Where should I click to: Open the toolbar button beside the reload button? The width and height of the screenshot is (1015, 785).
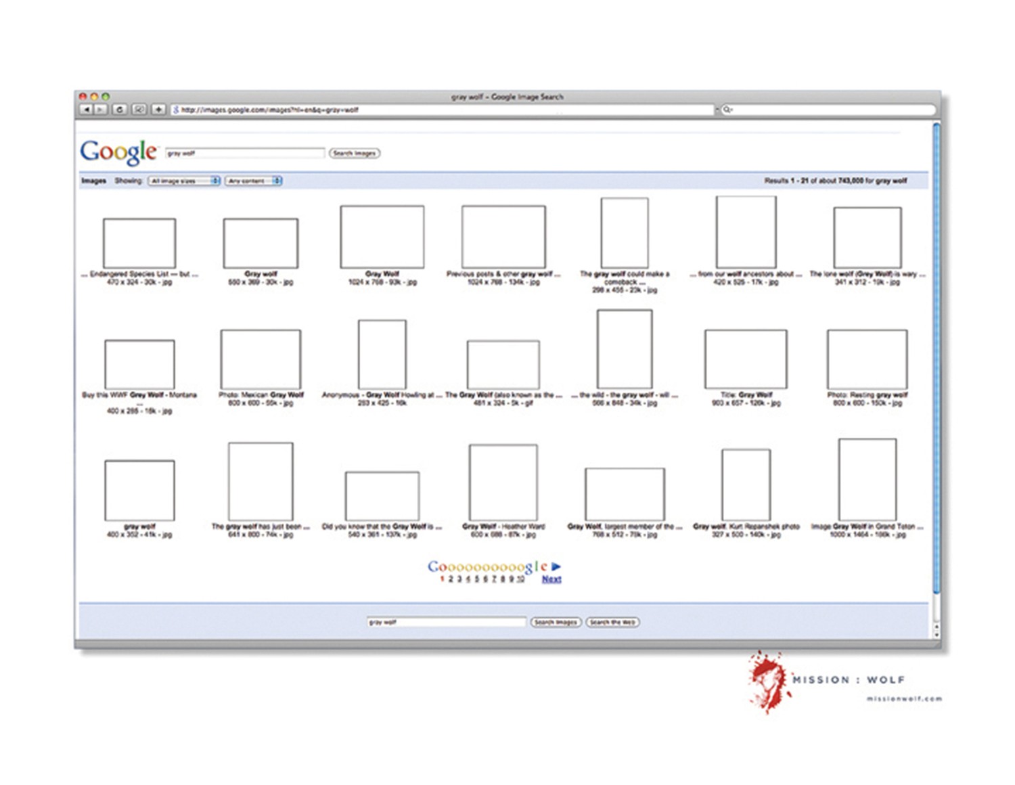tap(139, 110)
